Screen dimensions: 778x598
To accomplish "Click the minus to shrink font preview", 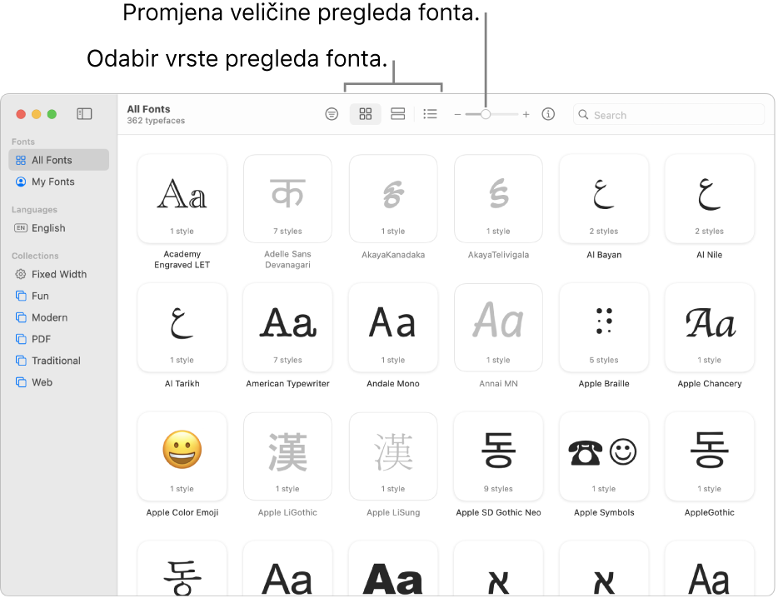I will click(457, 115).
